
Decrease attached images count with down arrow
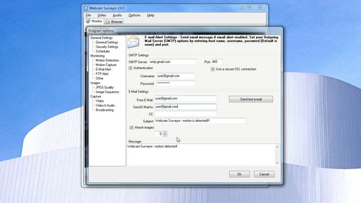[165, 135]
